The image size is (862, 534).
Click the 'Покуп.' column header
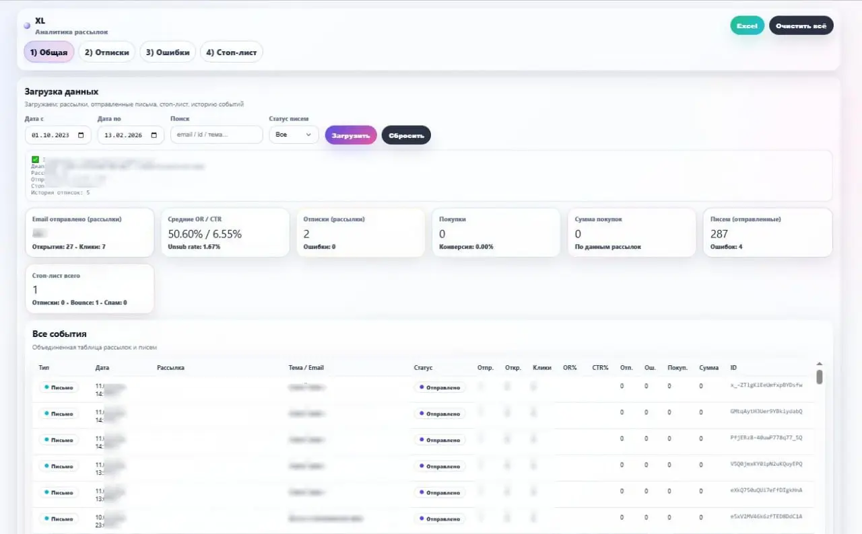677,368
